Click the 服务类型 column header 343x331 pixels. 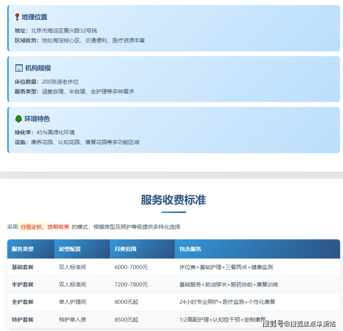click(23, 249)
